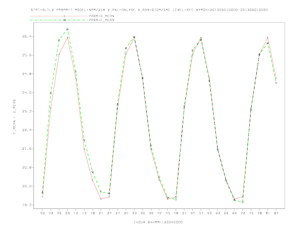
Task: Click the y-axis value 26.4
Action: point(27,36)
